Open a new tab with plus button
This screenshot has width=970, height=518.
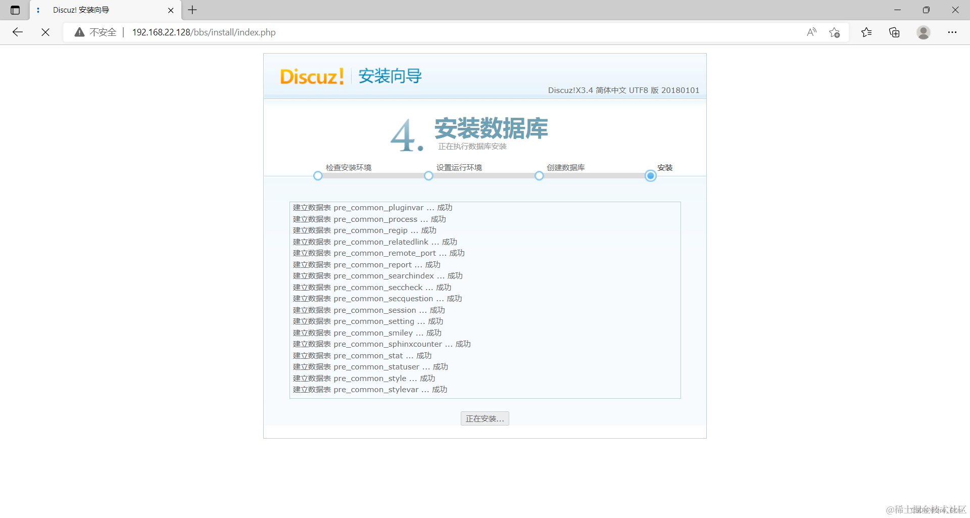point(192,10)
